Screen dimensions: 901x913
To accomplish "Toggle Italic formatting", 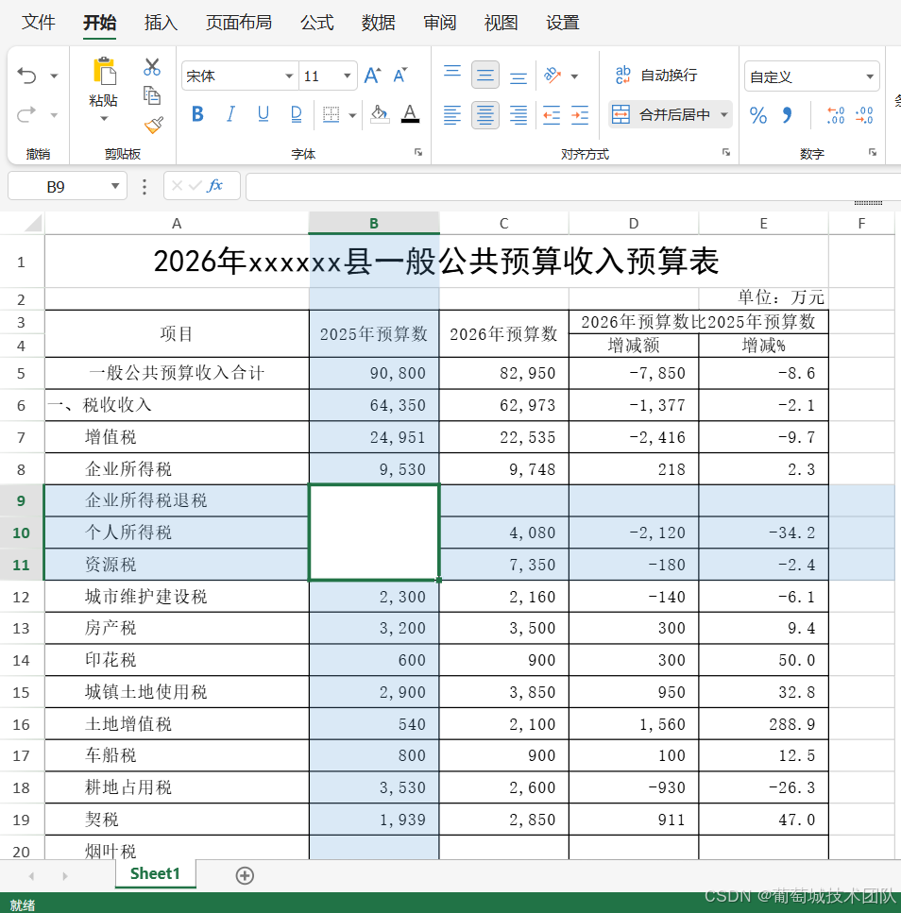I will (x=230, y=114).
